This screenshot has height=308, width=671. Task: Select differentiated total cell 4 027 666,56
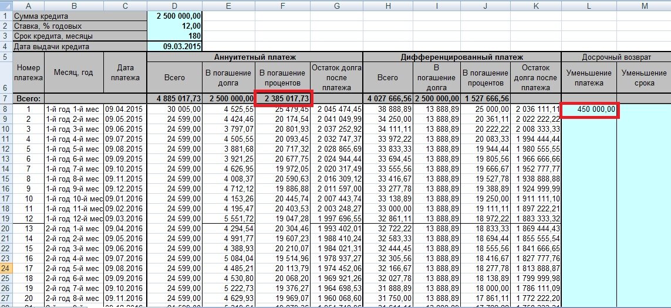point(388,99)
